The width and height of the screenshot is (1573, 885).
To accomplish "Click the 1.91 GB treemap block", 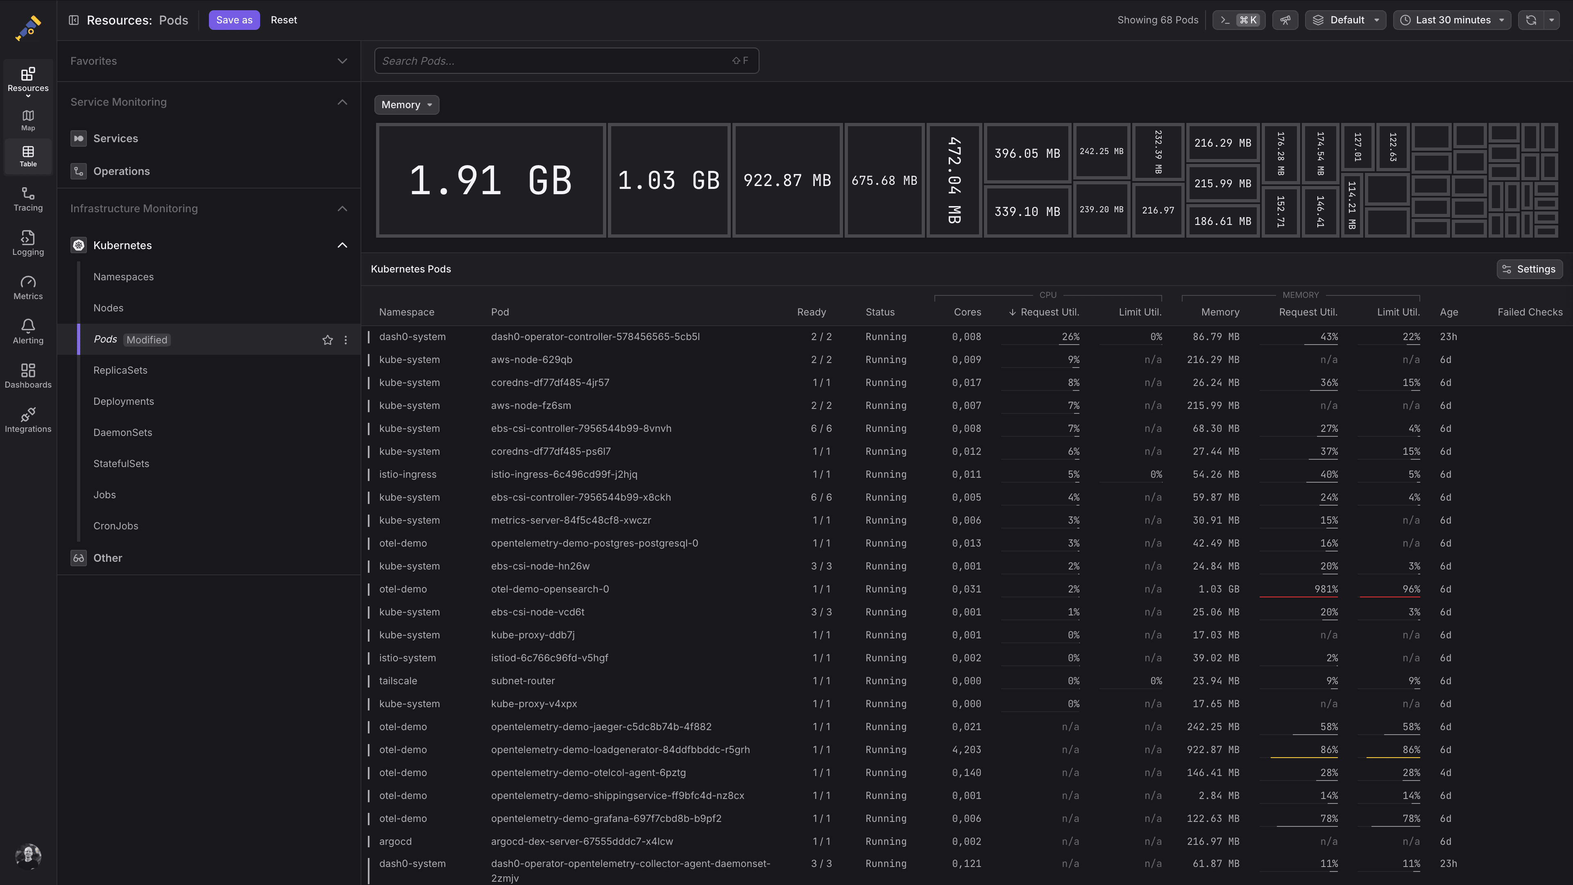I will click(x=490, y=179).
